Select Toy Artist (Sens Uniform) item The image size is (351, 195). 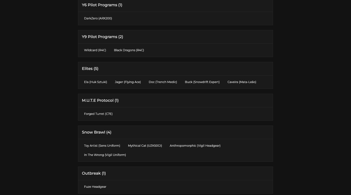point(102,146)
